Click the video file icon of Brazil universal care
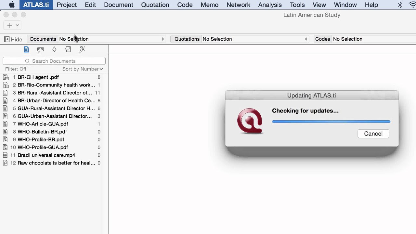This screenshot has height=234, width=416. point(6,155)
